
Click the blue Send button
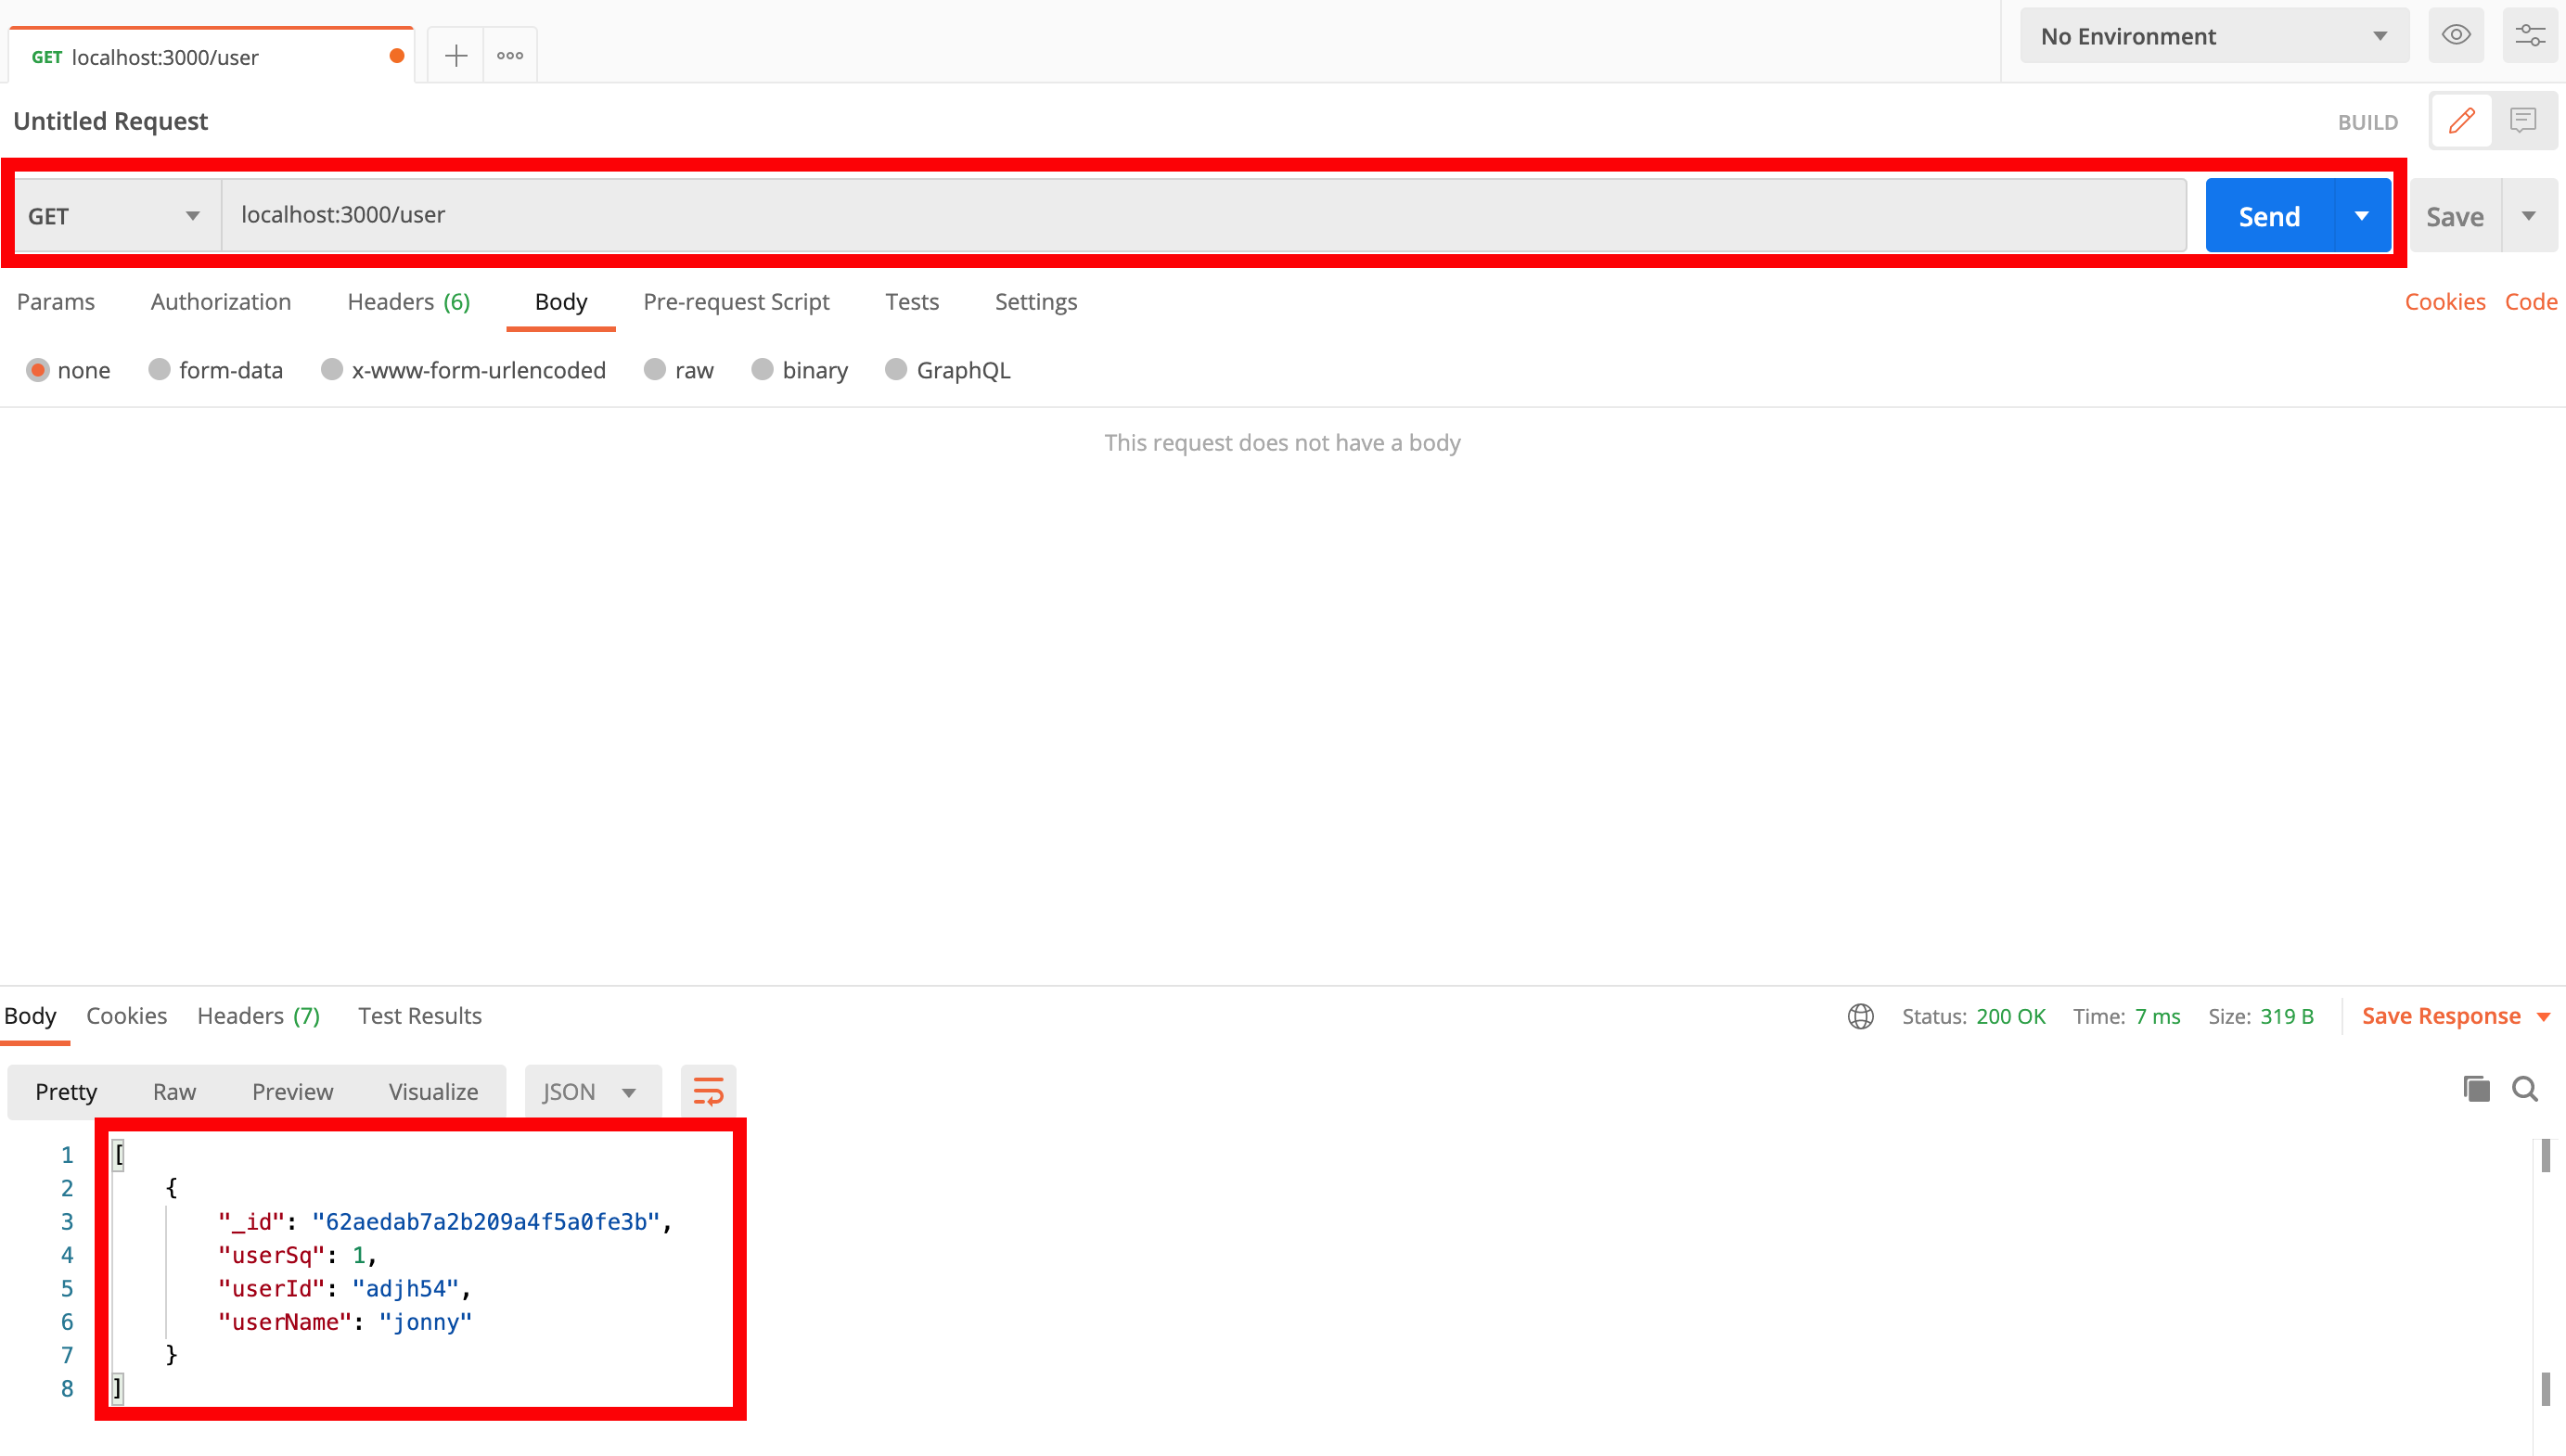coord(2268,216)
